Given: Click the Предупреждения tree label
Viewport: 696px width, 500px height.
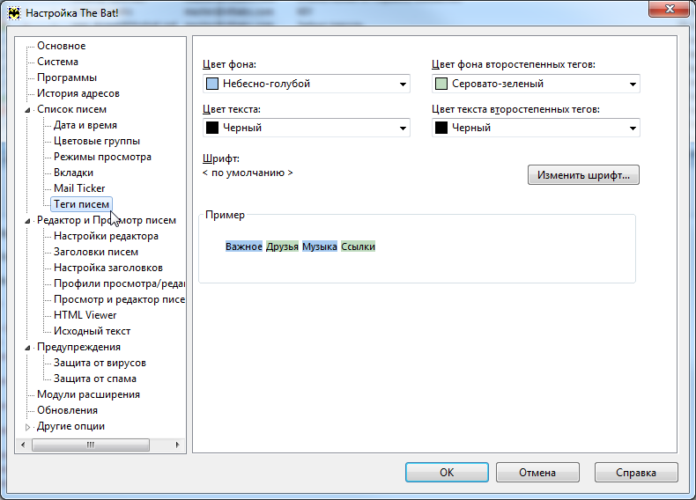Looking at the screenshot, I should 78,347.
